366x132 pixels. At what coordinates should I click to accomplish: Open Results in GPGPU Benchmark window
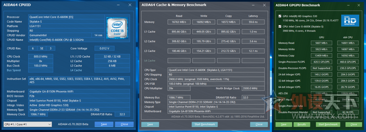pyautogui.click(x=302, y=124)
